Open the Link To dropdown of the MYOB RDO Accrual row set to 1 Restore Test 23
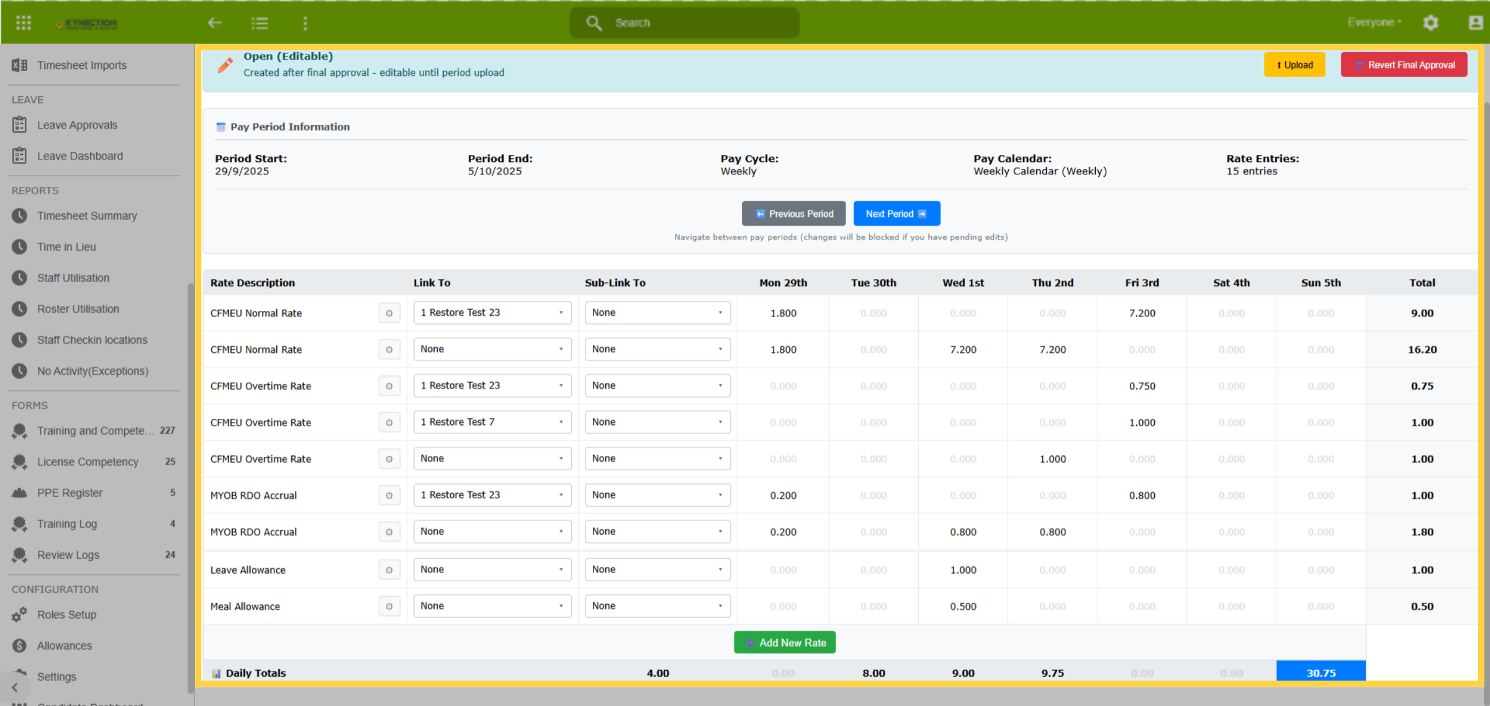 492,495
